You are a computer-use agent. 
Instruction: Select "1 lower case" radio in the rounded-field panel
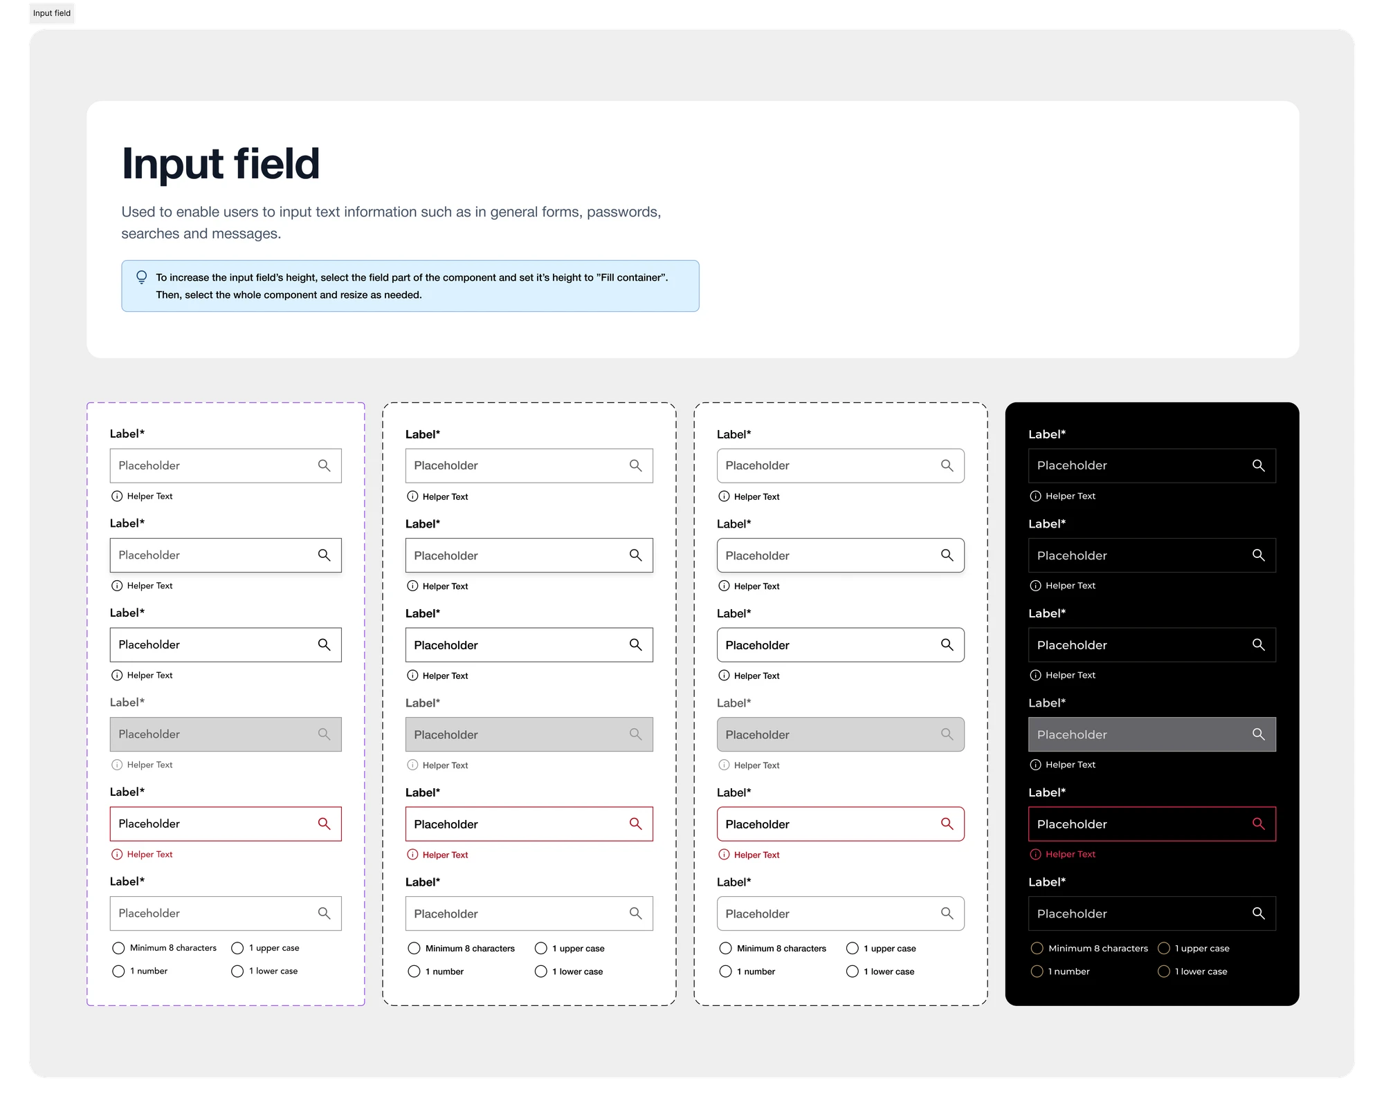[x=853, y=971]
